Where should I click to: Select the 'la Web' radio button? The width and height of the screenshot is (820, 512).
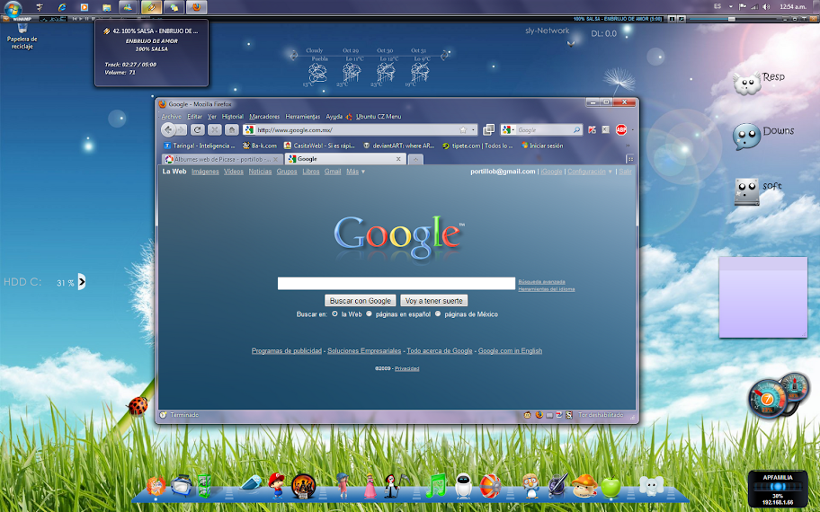tap(334, 314)
